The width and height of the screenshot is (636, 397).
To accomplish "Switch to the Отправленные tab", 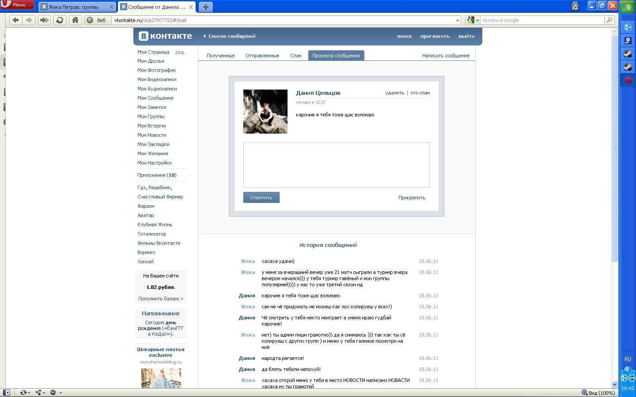I will (x=262, y=56).
